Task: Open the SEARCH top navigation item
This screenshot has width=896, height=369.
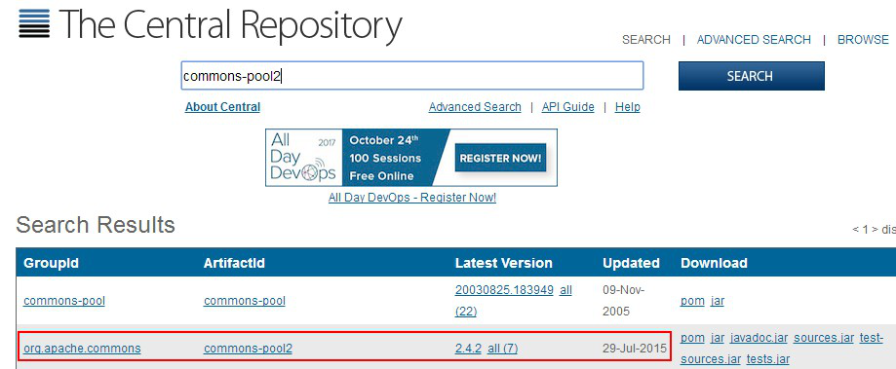Action: (646, 40)
